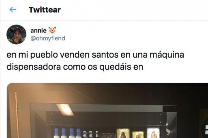Screen dimensions: 208x138
Task: Click the display name annie
Action: (38, 30)
